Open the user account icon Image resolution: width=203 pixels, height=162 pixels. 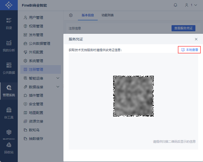(x=187, y=5)
